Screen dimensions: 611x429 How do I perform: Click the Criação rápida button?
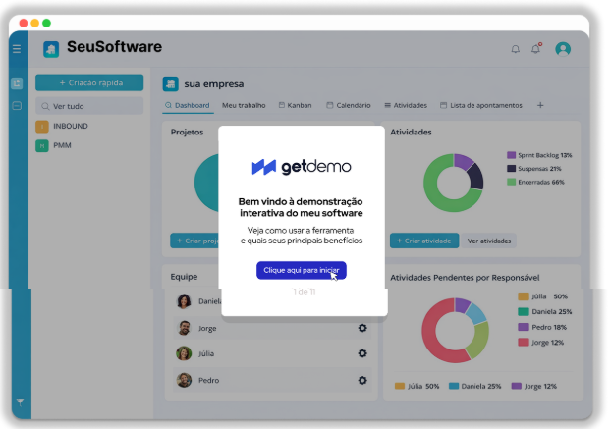(89, 82)
